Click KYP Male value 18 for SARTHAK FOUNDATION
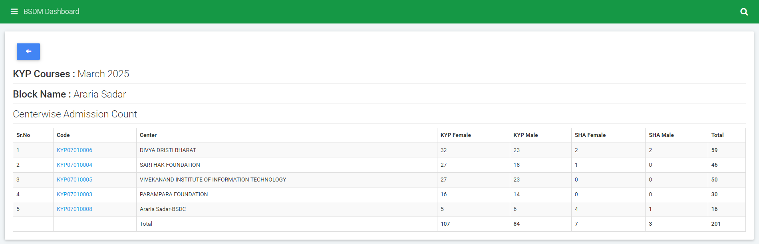The image size is (759, 244). (x=517, y=165)
